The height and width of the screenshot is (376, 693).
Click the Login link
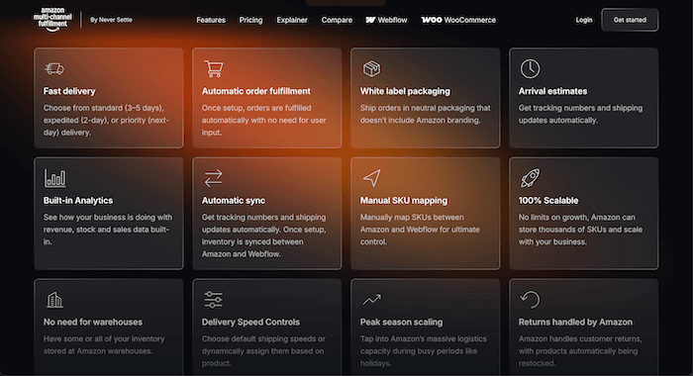click(584, 20)
